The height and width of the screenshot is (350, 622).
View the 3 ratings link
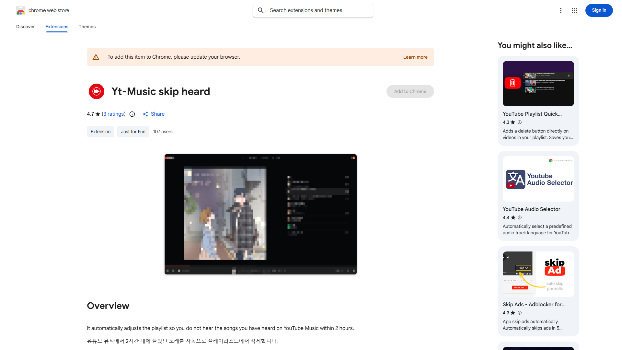(x=113, y=114)
